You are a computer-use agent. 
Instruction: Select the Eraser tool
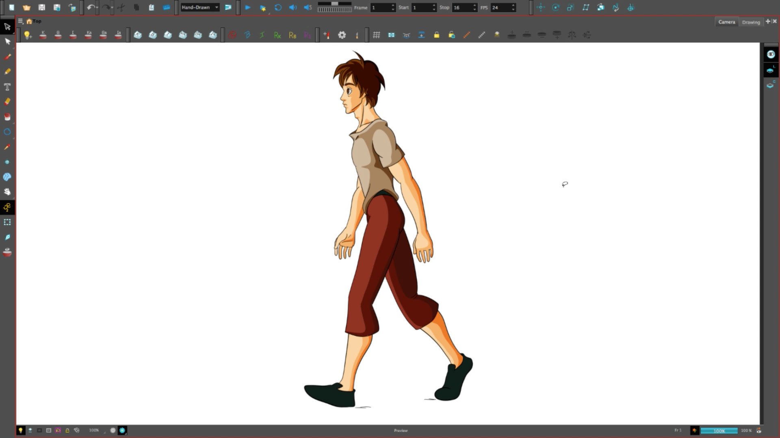(7, 101)
